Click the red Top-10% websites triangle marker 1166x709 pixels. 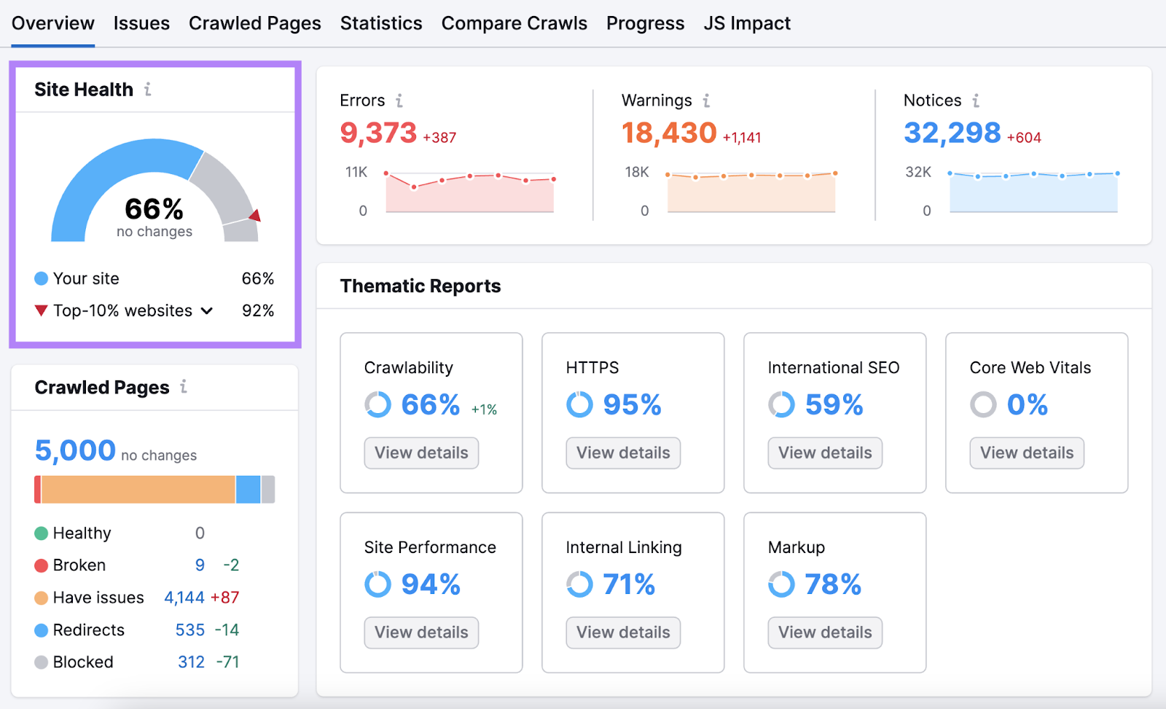tap(42, 310)
